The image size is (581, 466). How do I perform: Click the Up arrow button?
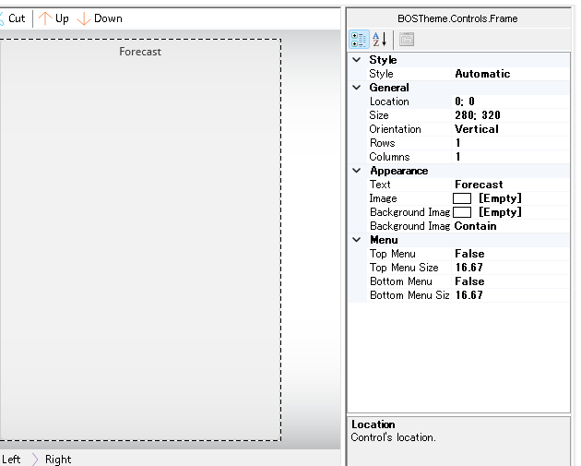pyautogui.click(x=53, y=18)
